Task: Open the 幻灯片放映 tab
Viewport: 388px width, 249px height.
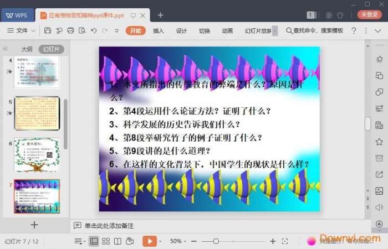Action: tap(258, 30)
